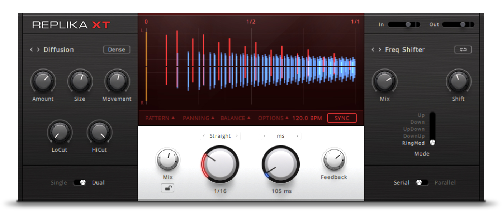Click the Amount knob
Viewport: 502px width, 215px height.
[43, 81]
